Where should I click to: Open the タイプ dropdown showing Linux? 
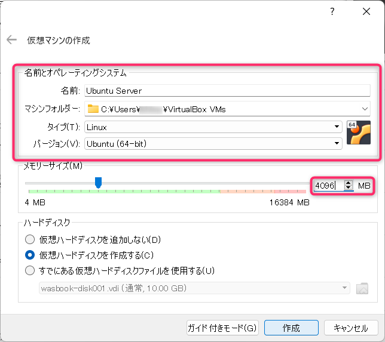(x=213, y=127)
